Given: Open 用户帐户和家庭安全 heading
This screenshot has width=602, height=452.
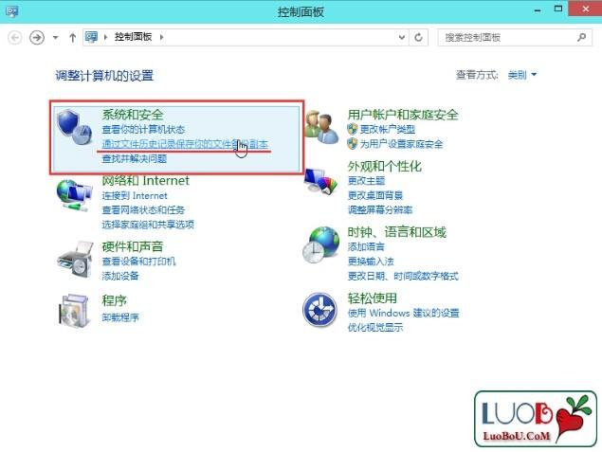Looking at the screenshot, I should click(x=403, y=115).
